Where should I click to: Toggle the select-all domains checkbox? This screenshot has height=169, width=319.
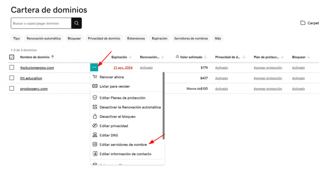tap(12, 57)
